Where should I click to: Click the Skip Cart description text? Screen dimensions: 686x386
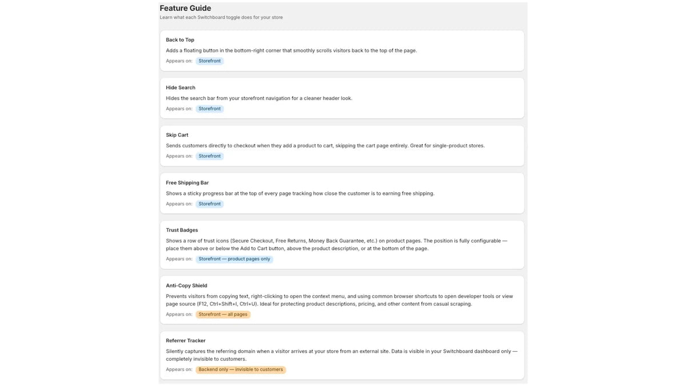[325, 146]
